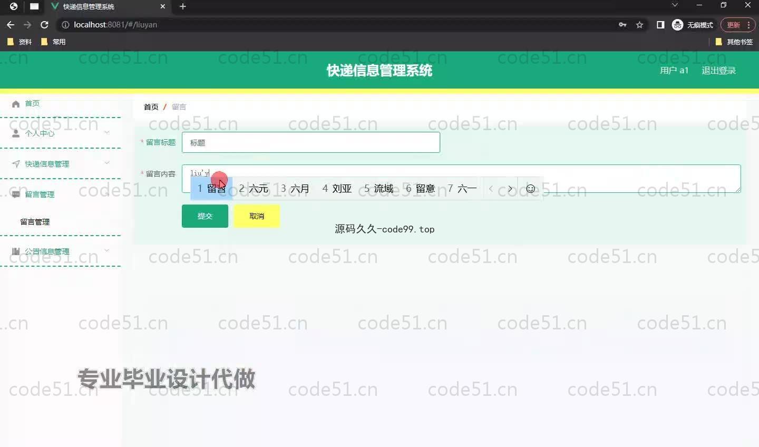Open the incognito mode indicator 无痕模式
759x447 pixels.
coord(693,25)
